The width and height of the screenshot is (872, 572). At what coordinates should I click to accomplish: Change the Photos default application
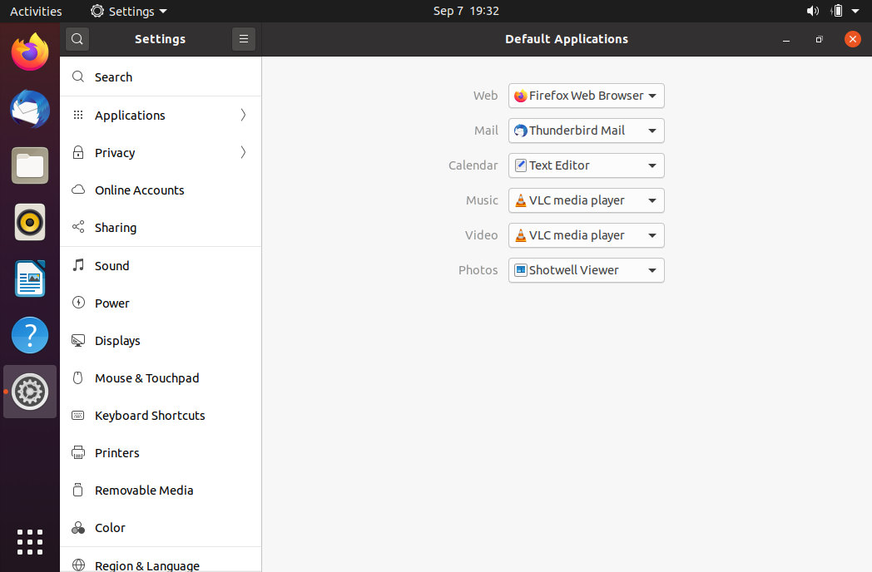[586, 270]
